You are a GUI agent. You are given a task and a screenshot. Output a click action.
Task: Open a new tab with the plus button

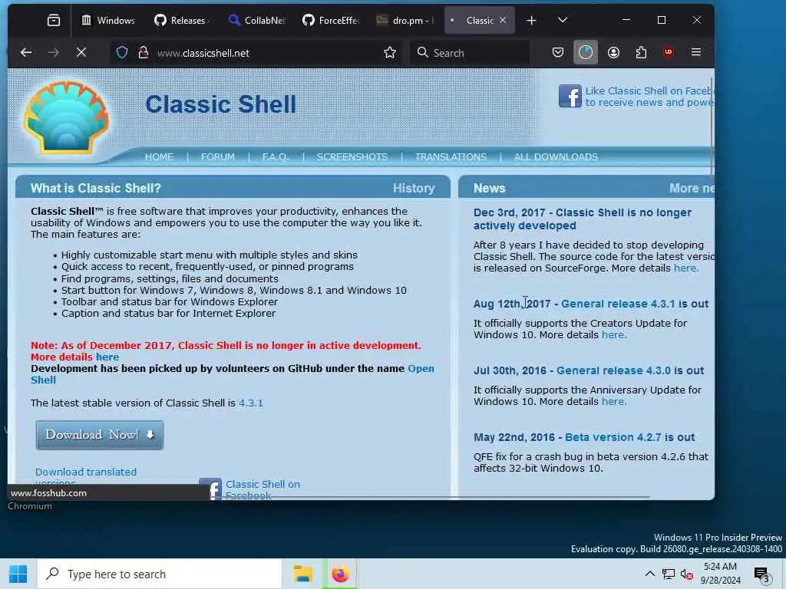(x=532, y=21)
